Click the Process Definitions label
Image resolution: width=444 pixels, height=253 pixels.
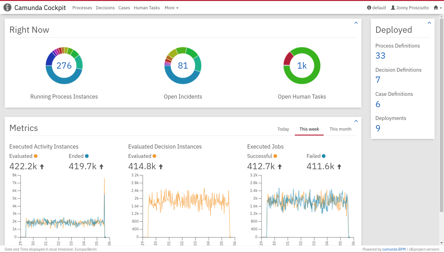(397, 45)
